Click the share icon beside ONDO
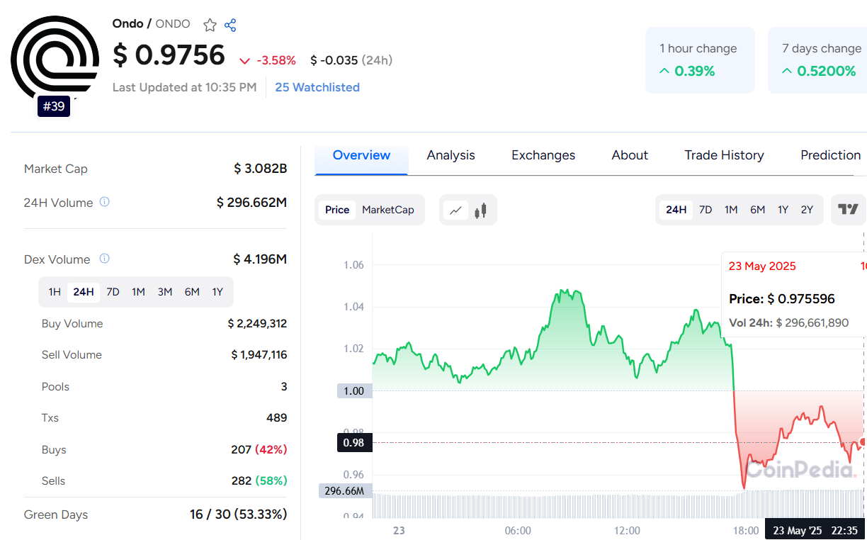 (x=230, y=26)
